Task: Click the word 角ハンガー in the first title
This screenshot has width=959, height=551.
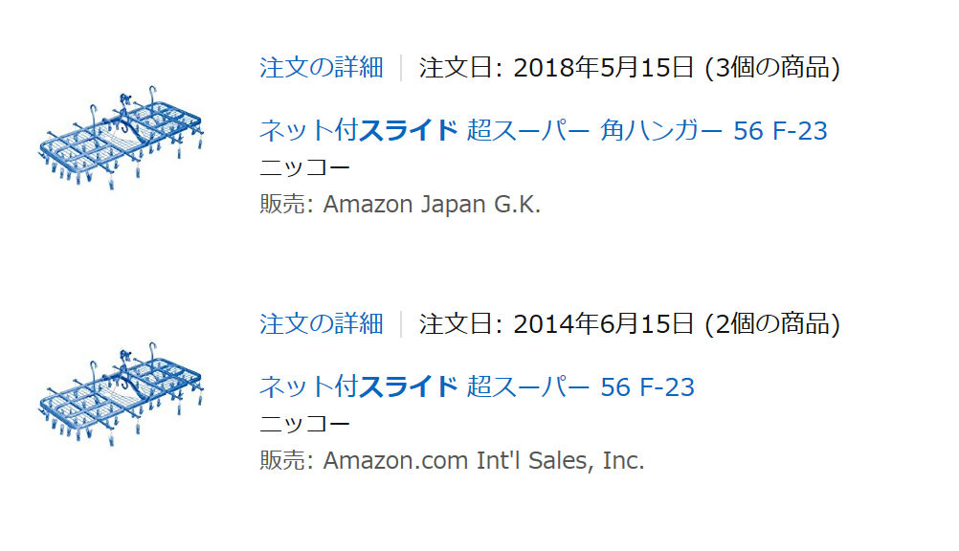Action: click(661, 130)
